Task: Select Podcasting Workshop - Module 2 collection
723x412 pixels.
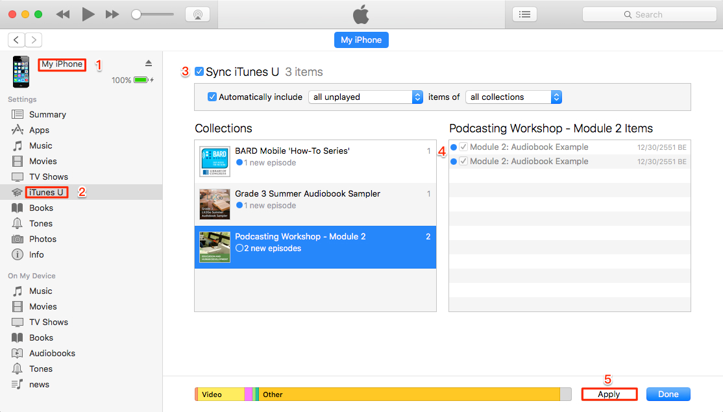Action: coord(315,247)
